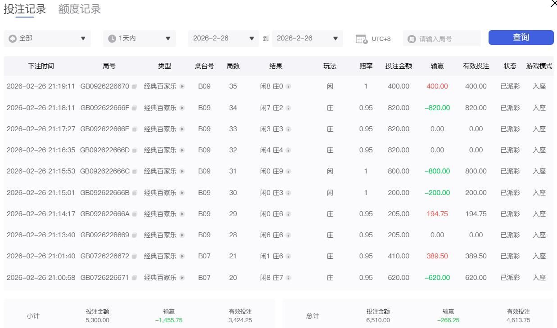Copy round number GB0926226670
This screenshot has width=557, height=328.
(x=134, y=86)
